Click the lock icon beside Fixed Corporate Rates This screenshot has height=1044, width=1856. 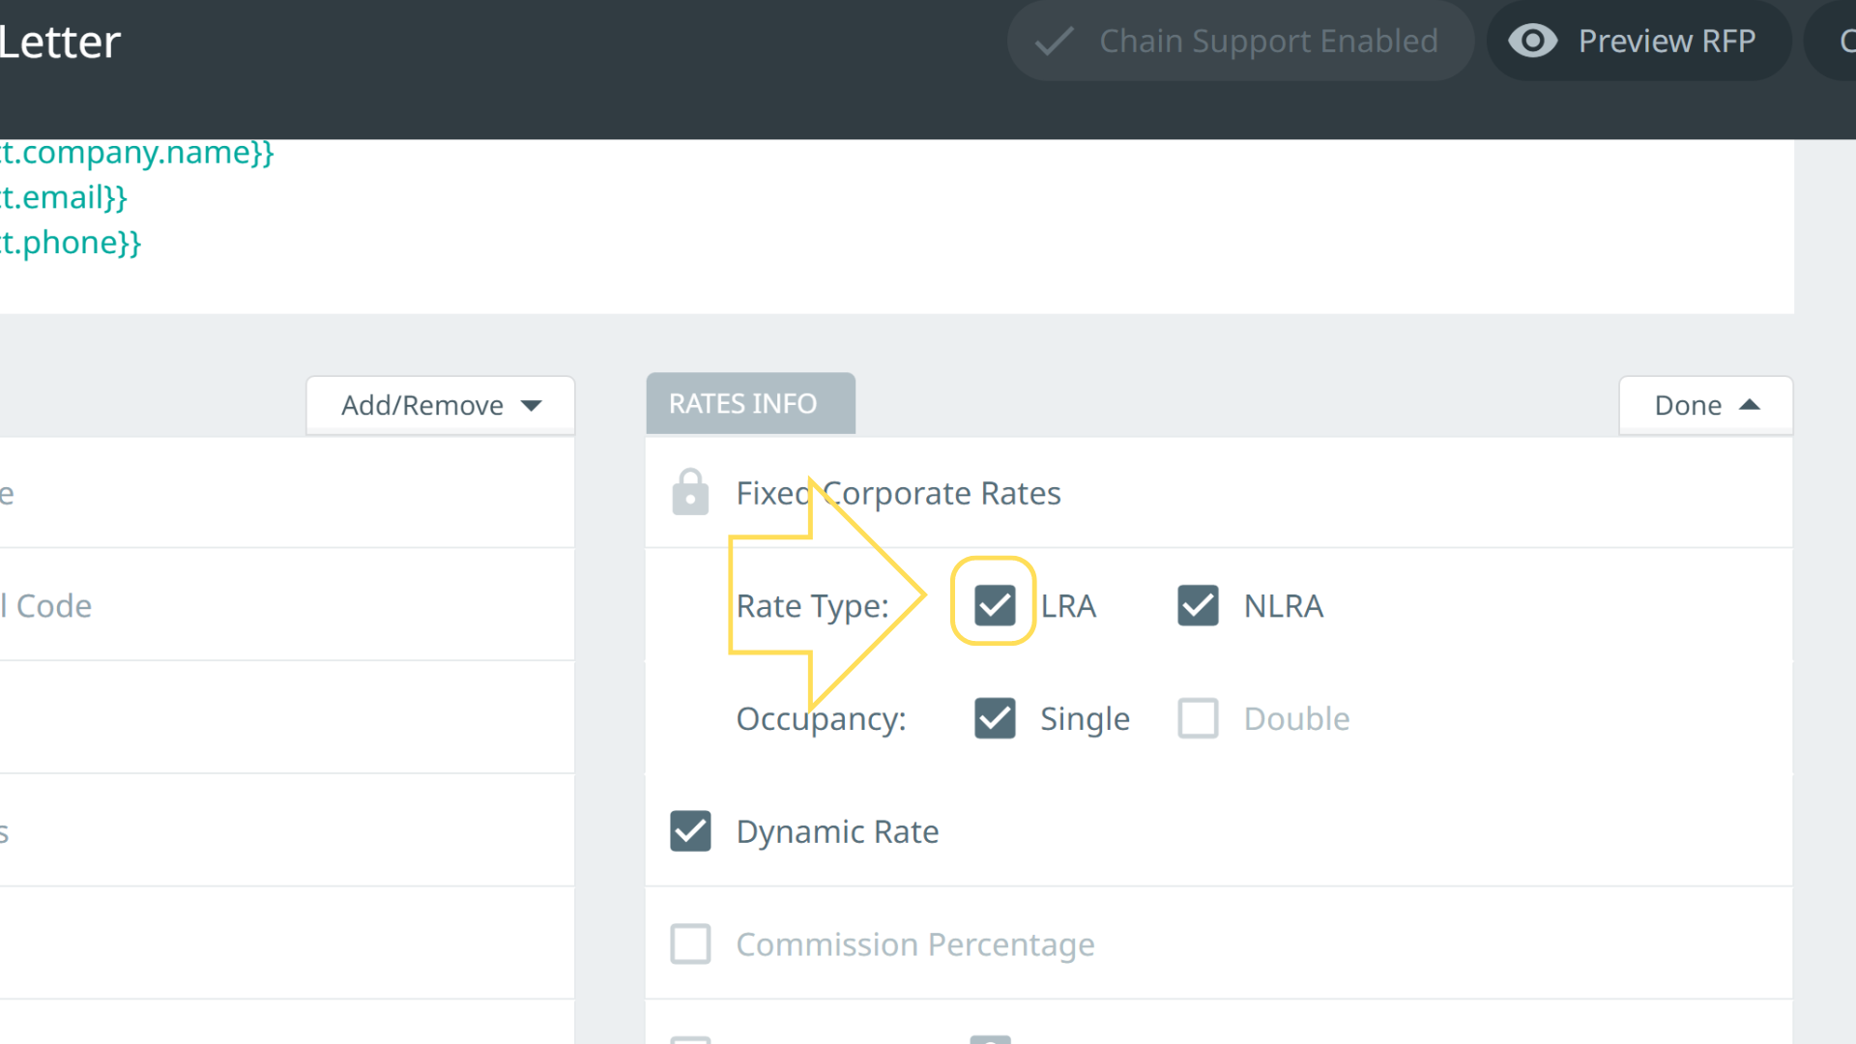click(x=690, y=492)
